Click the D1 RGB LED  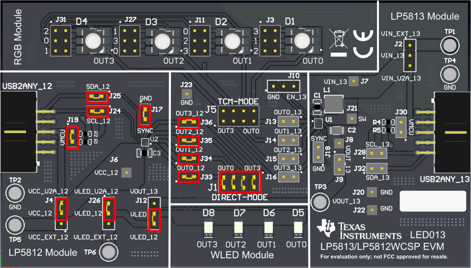tap(302, 41)
